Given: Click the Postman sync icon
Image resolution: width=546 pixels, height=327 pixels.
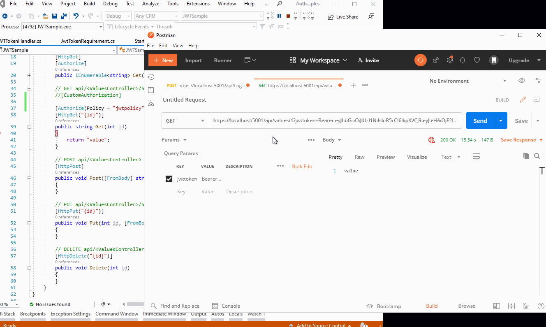Looking at the screenshot, I should (420, 60).
